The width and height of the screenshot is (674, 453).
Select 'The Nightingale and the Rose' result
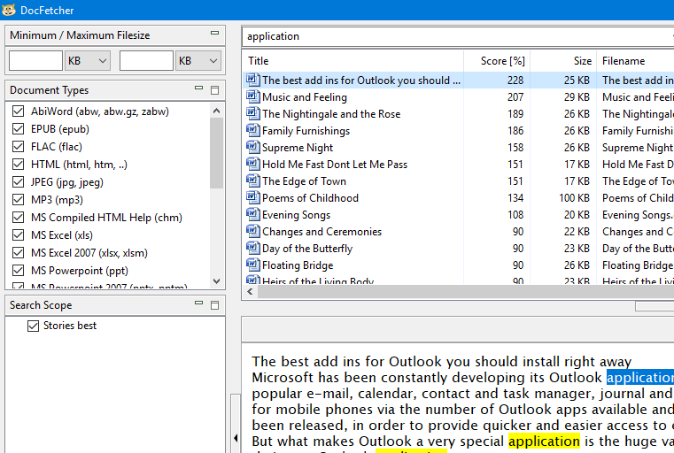pyautogui.click(x=458, y=114)
